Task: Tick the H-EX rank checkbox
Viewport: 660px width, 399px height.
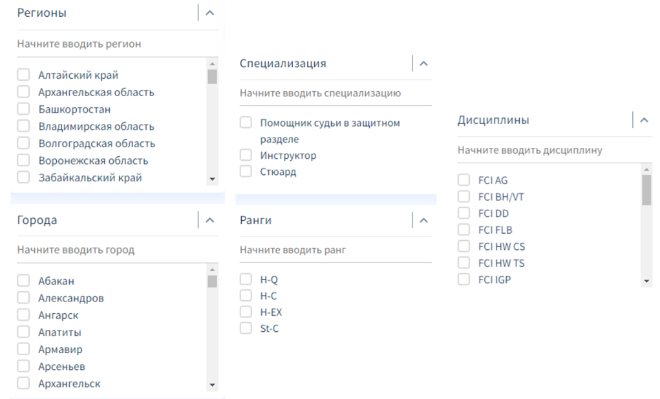Action: click(x=246, y=312)
